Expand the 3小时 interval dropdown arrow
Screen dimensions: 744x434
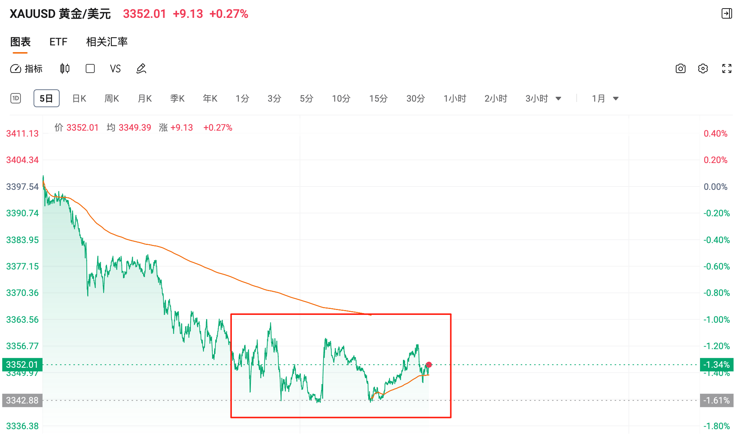tap(558, 99)
